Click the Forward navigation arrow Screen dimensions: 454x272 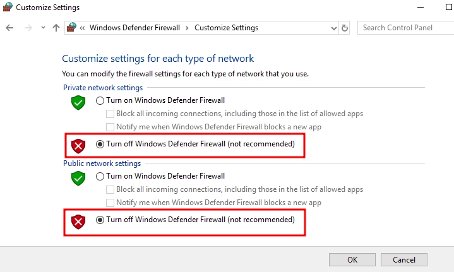[27, 28]
